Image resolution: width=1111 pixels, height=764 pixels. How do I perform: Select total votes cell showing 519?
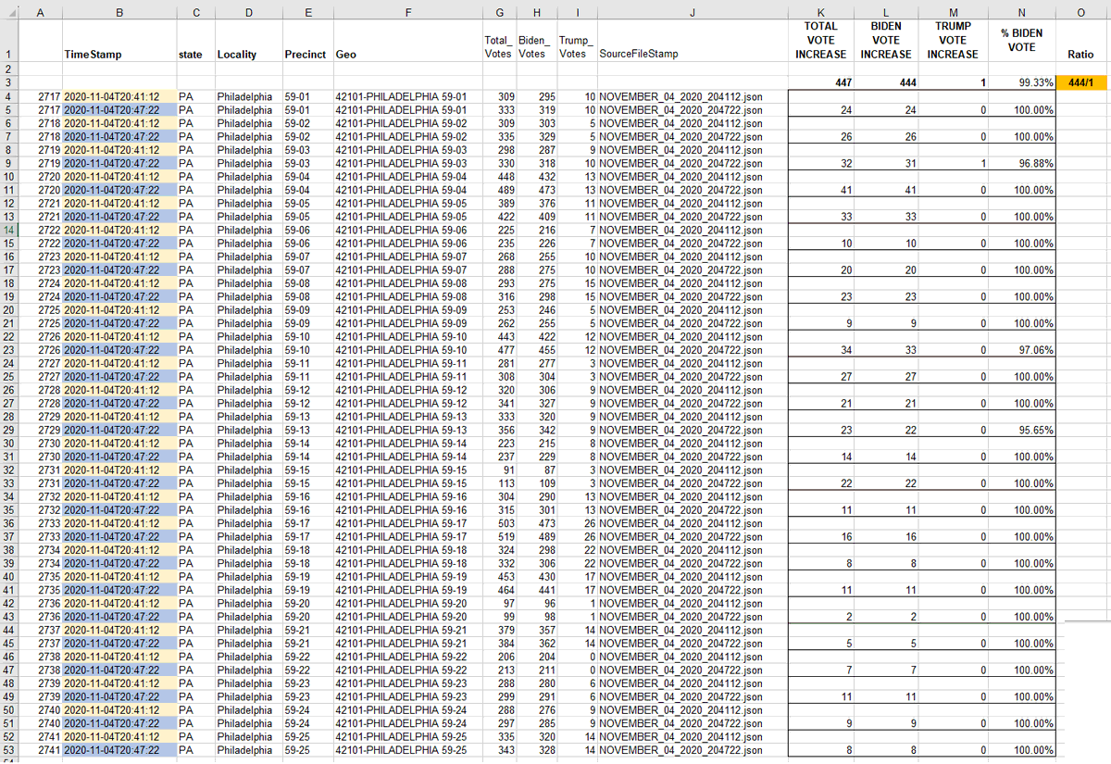(499, 536)
